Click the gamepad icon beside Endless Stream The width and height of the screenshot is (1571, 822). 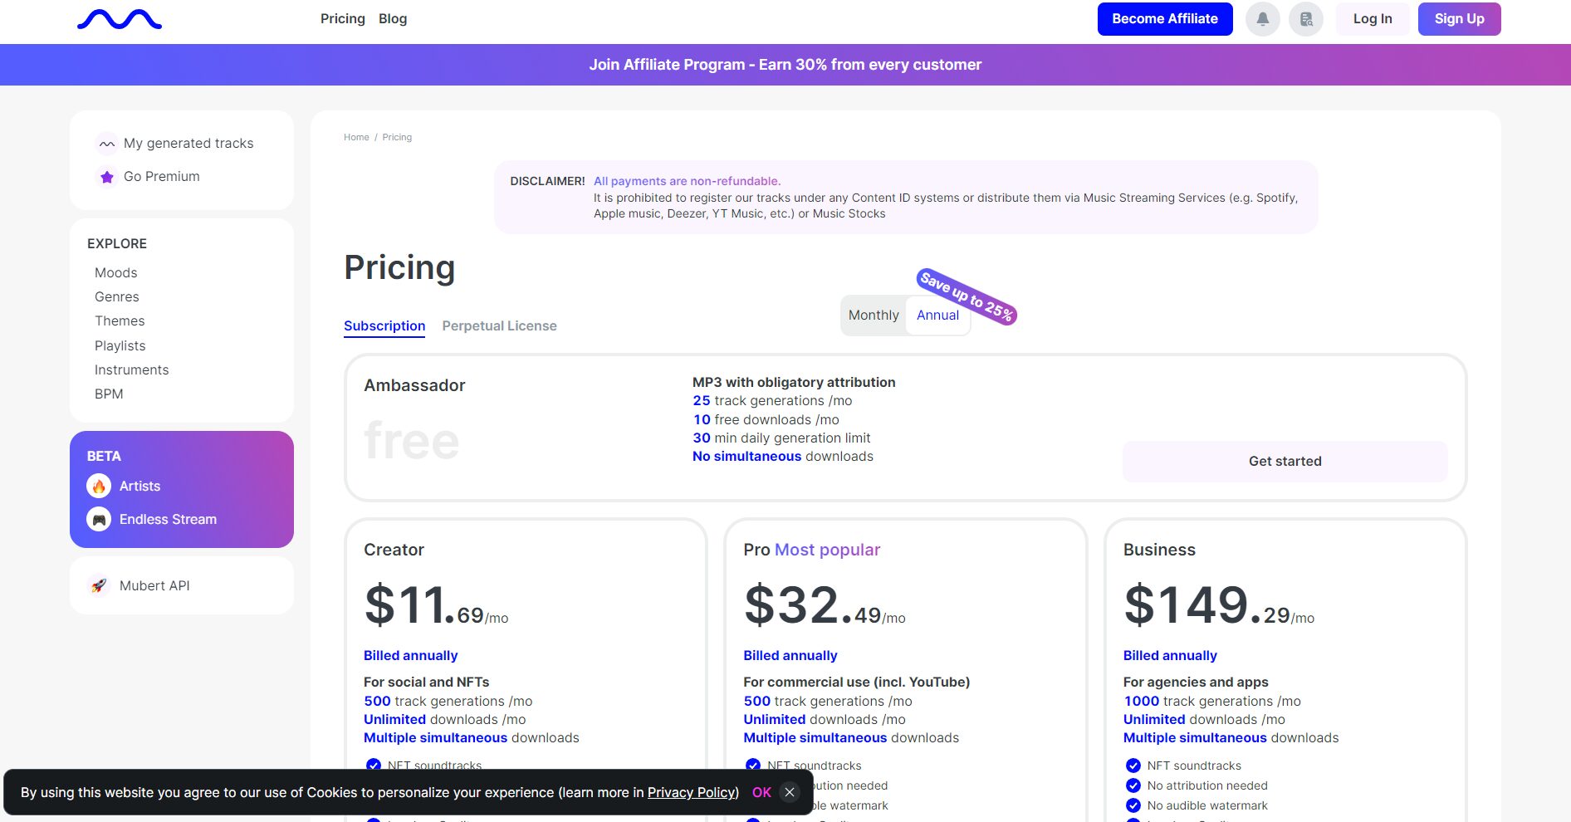[x=99, y=519]
